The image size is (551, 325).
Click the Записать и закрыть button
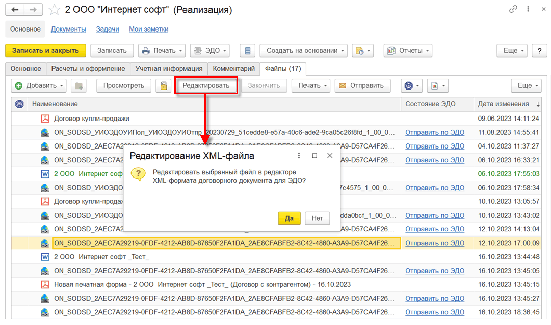pyautogui.click(x=45, y=50)
